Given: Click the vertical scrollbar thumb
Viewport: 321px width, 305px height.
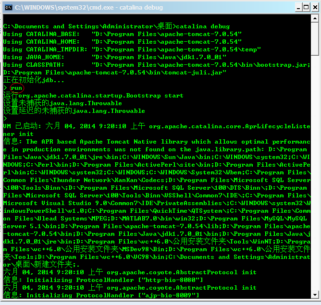Looking at the screenshot, I should coord(315,39).
